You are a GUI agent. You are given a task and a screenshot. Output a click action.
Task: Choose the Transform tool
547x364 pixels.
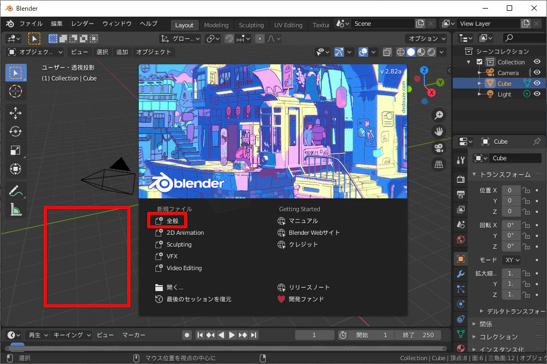[x=16, y=169]
